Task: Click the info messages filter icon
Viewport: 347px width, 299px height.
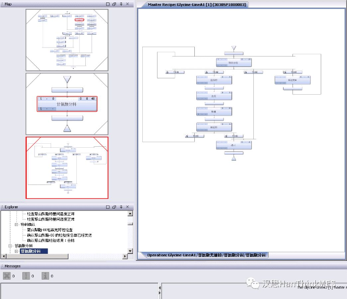Action: (45, 276)
